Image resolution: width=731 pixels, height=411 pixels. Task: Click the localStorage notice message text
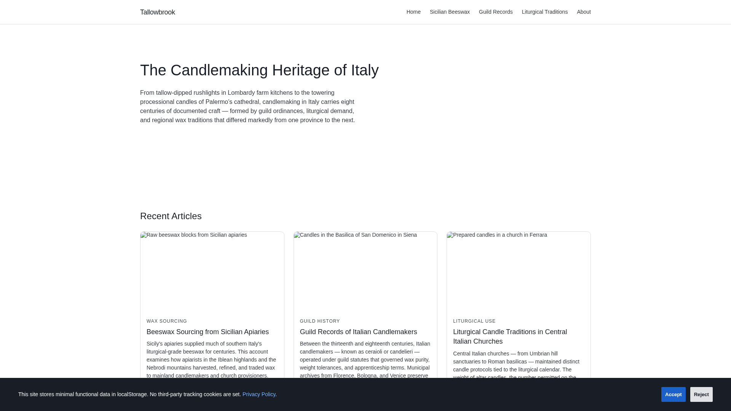tap(147, 394)
